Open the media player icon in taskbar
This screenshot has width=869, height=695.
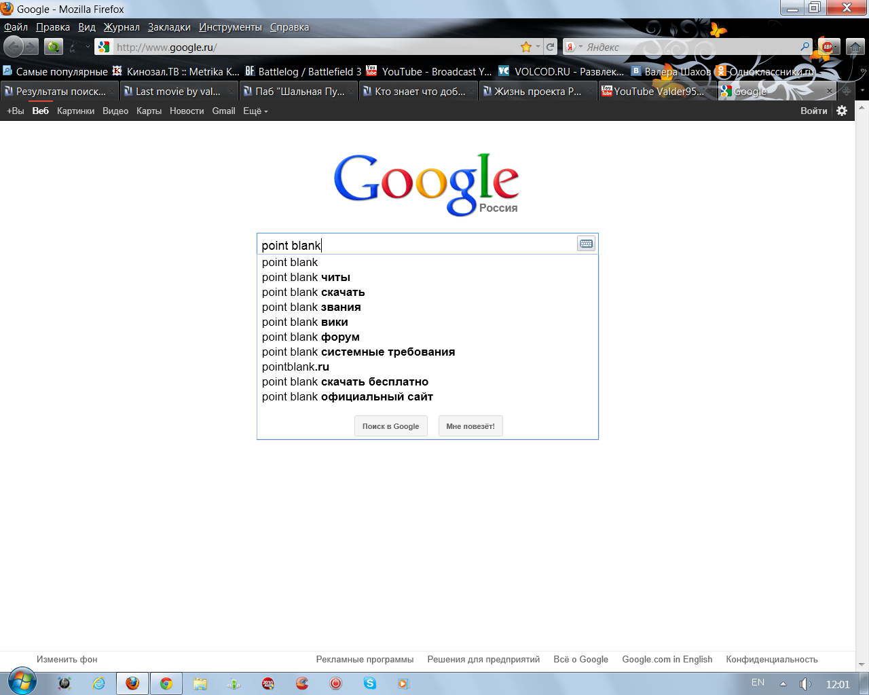(404, 683)
